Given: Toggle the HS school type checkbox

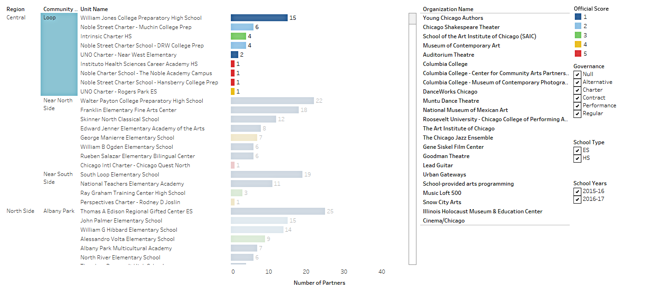Looking at the screenshot, I should tap(578, 158).
